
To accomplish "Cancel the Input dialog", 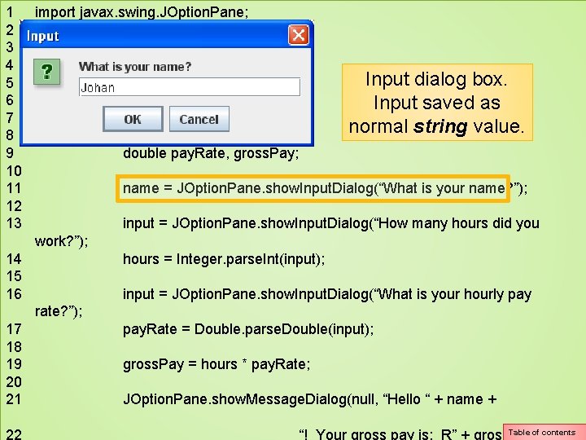I will click(199, 119).
